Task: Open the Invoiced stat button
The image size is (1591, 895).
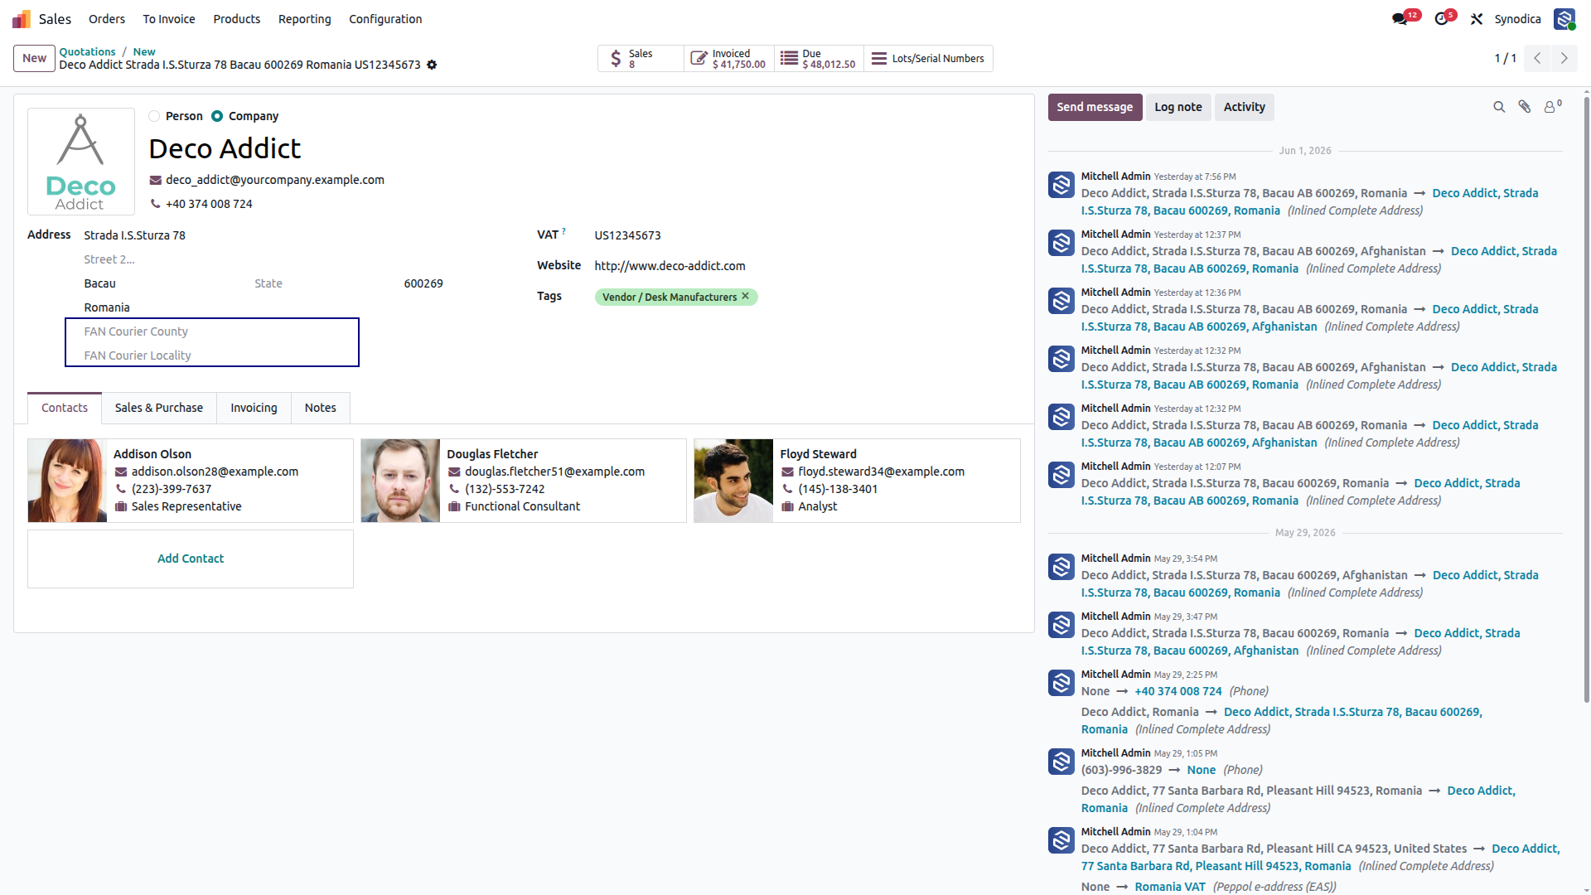Action: click(x=729, y=58)
